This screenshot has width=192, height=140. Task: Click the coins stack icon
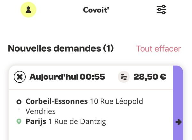(123, 77)
